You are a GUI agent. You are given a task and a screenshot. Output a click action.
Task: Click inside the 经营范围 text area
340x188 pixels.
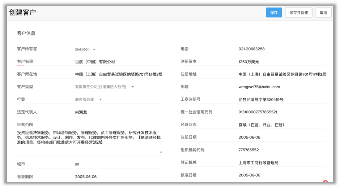pyautogui.click(x=89, y=141)
